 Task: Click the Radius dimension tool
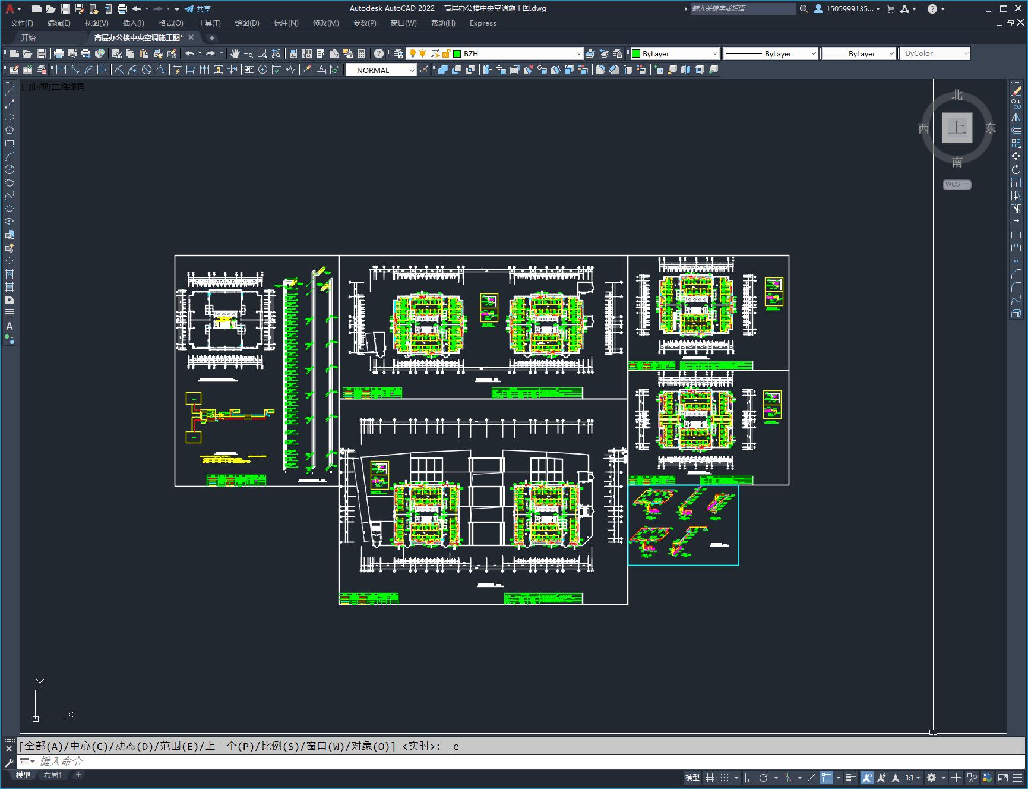(119, 70)
